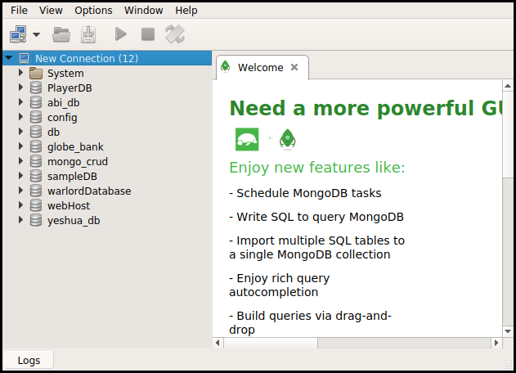516x373 pixels.
Task: Expand the yeshua_db database
Action: click(20, 220)
